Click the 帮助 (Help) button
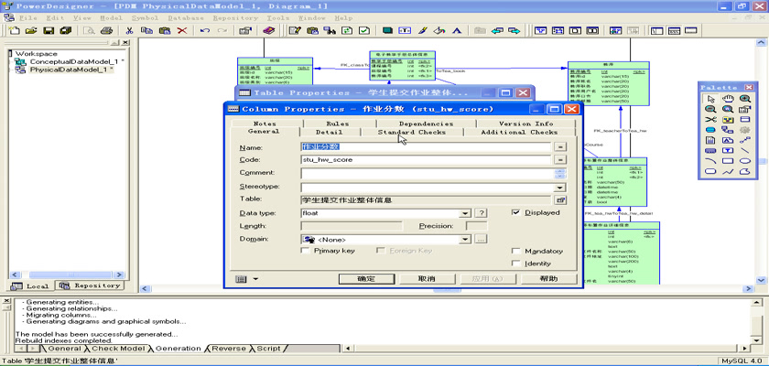This screenshot has height=366, width=769. (x=548, y=279)
